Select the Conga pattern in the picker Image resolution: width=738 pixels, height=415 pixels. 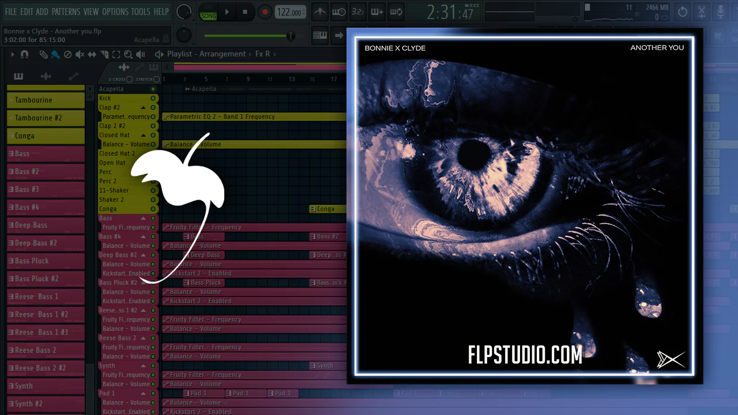(46, 135)
